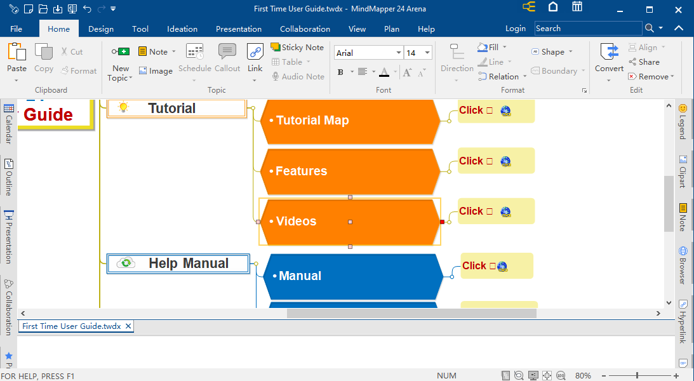694x381 pixels.
Task: Open the Clipart panel on the right sidebar
Action: [683, 171]
